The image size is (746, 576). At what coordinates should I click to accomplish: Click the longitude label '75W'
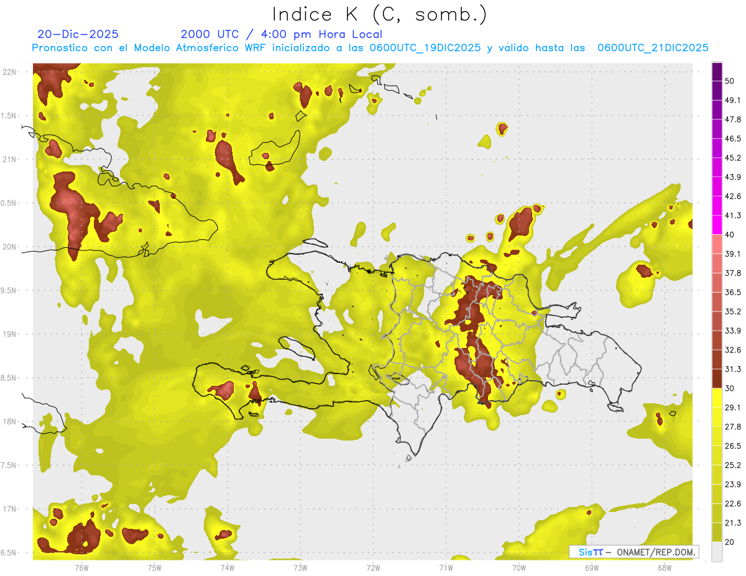point(155,568)
